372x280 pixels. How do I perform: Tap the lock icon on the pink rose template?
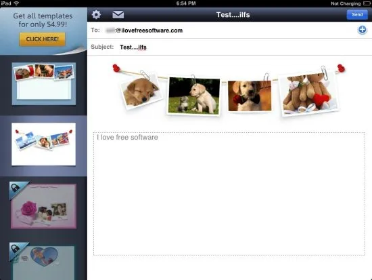click(15, 188)
